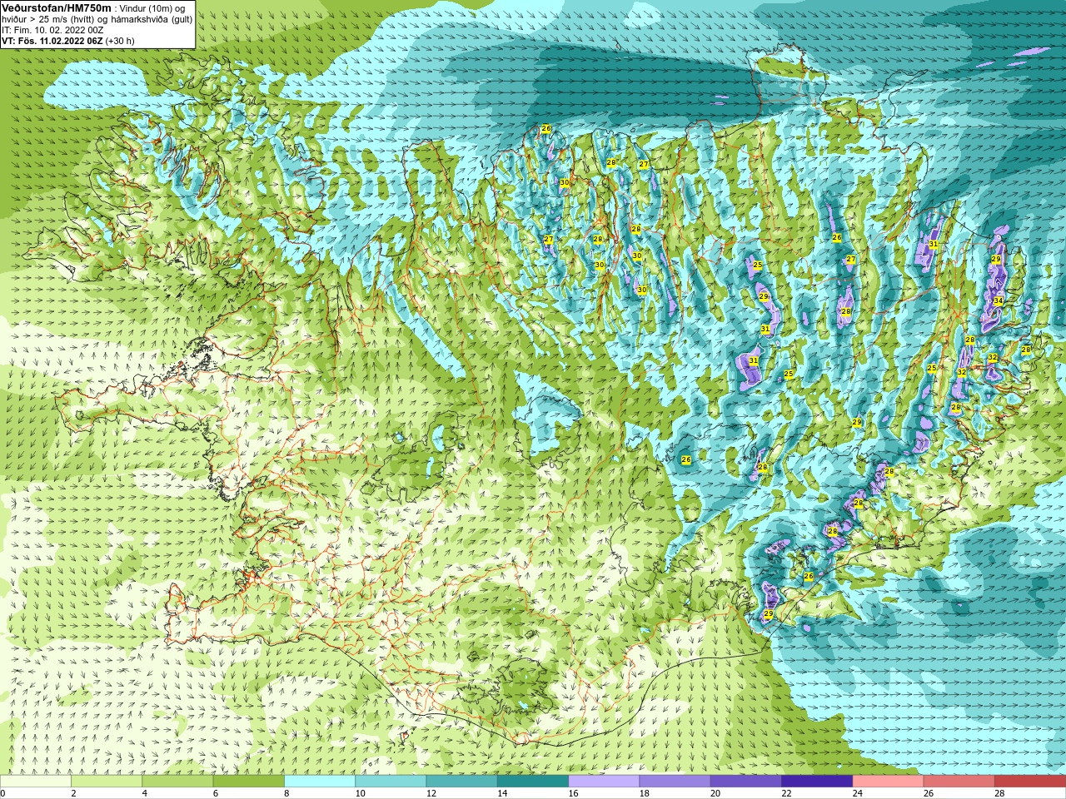
Task: Click the yellow gust label 34
Action: coord(998,300)
